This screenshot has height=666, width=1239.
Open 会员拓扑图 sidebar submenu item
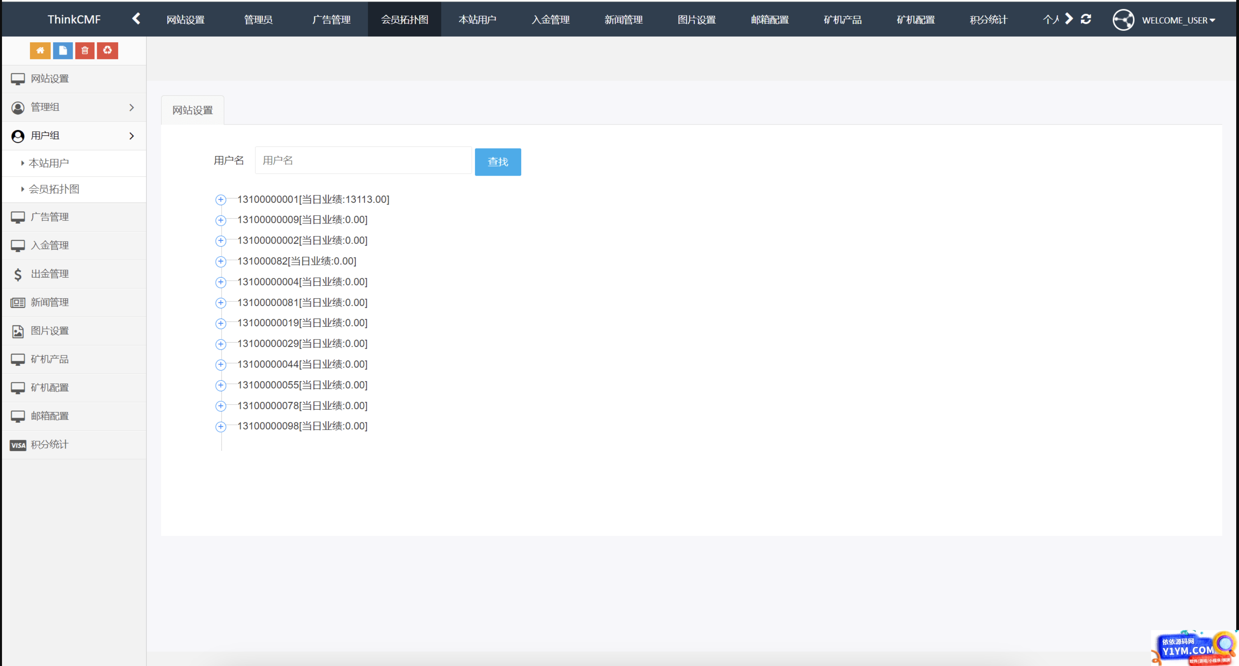74,190
